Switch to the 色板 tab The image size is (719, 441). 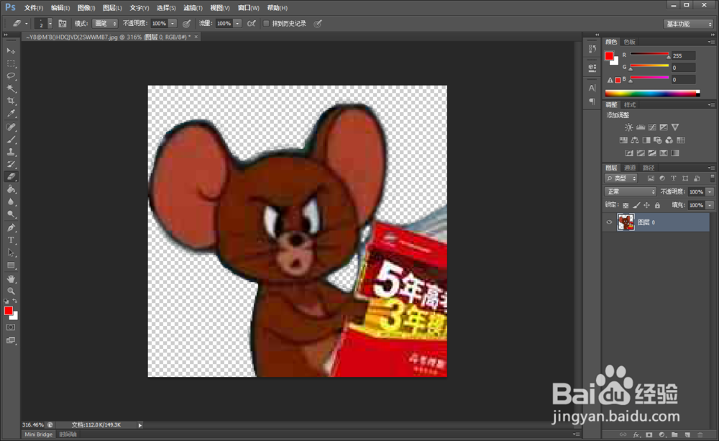click(x=630, y=42)
